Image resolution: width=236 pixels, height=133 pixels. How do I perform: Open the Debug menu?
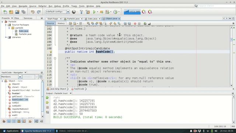58,6
